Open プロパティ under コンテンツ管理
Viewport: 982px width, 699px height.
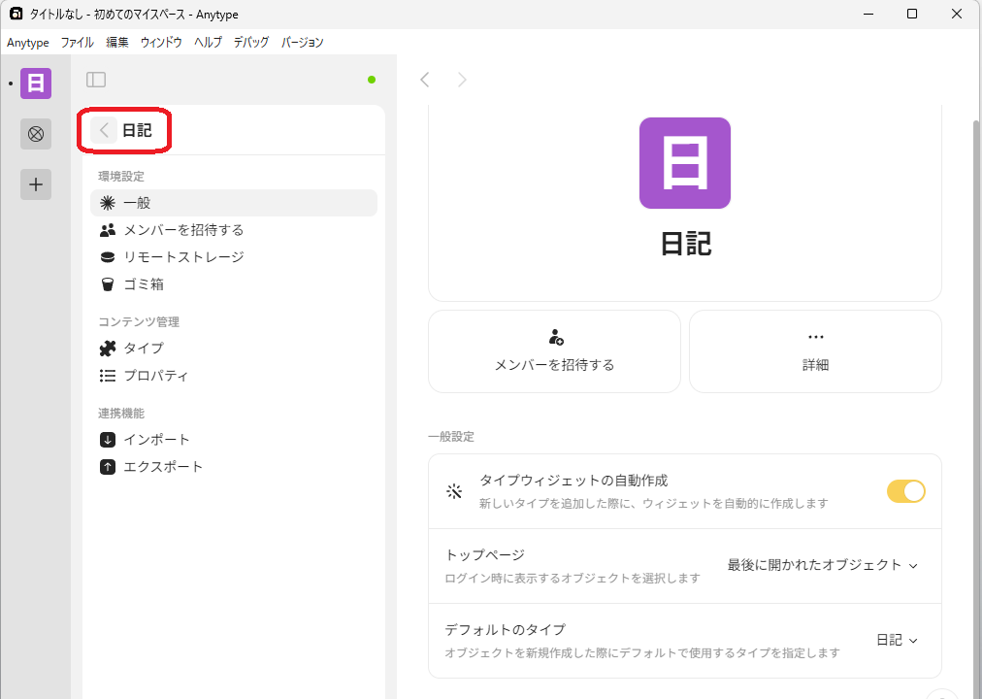coord(234,375)
